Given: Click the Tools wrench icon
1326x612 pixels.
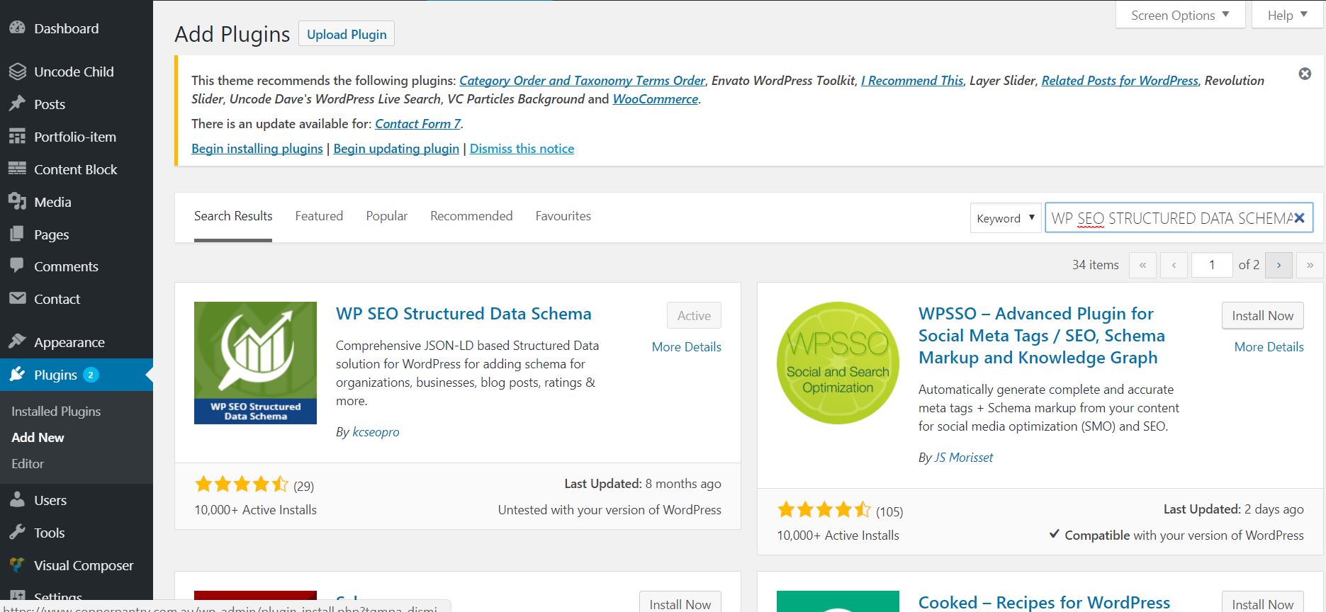Looking at the screenshot, I should (x=17, y=533).
